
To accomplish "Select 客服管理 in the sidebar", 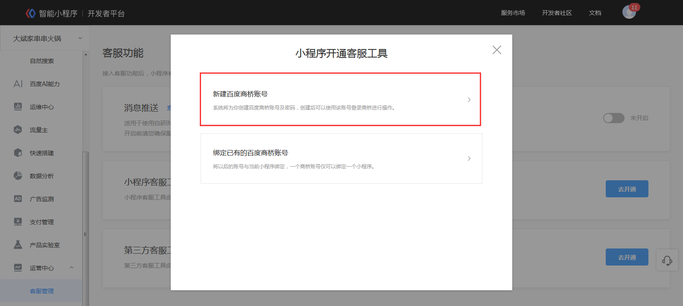I will pyautogui.click(x=42, y=291).
